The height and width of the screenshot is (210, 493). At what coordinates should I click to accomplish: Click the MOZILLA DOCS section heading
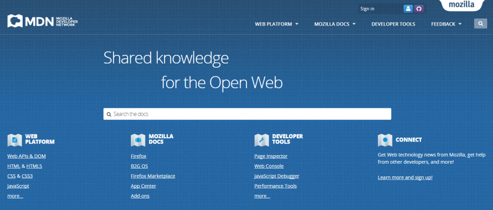161,139
